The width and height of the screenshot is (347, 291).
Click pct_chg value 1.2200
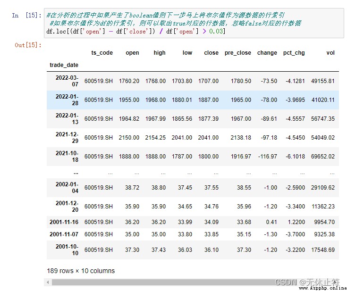pos(296,222)
